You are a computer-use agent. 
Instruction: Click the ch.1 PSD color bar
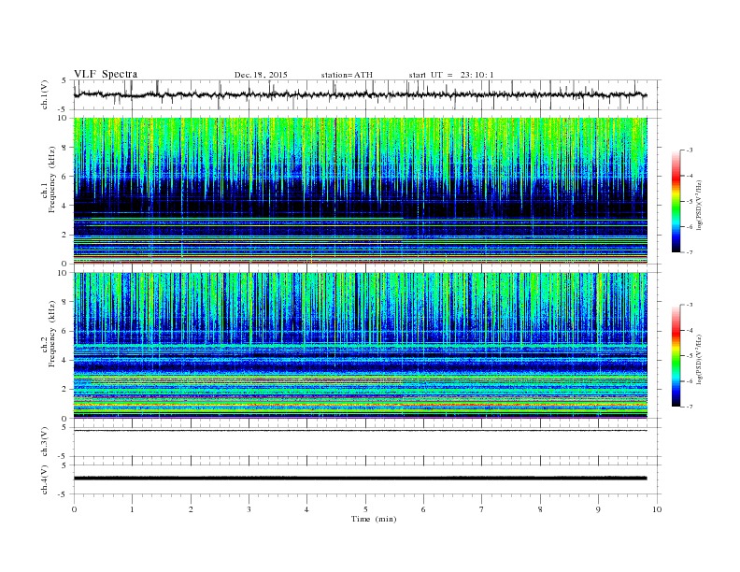click(x=676, y=201)
